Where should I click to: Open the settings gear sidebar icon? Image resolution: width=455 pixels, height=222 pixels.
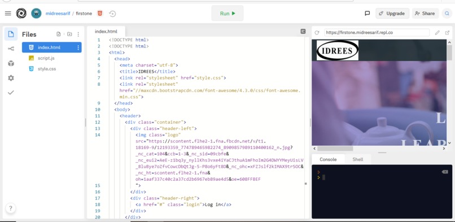click(11, 78)
